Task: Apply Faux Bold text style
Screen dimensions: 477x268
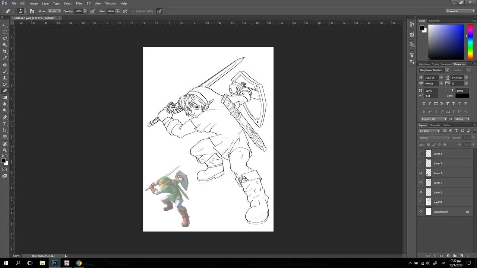Action: (424, 103)
